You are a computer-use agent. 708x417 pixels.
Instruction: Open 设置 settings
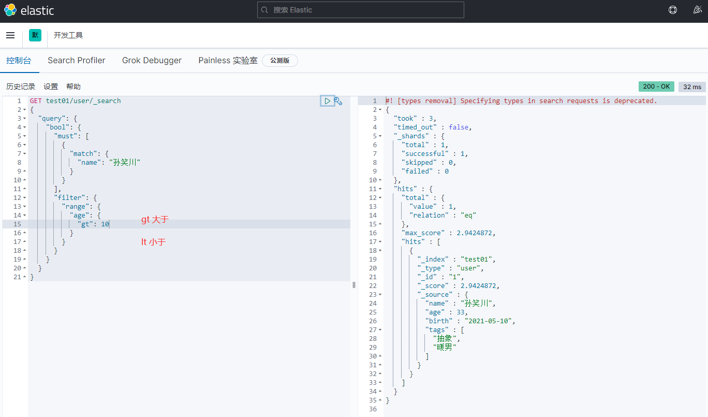(x=51, y=87)
